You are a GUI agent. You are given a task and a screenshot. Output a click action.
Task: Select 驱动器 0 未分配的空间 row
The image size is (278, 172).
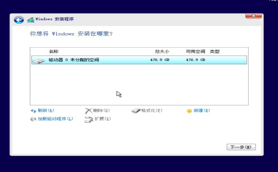139,60
